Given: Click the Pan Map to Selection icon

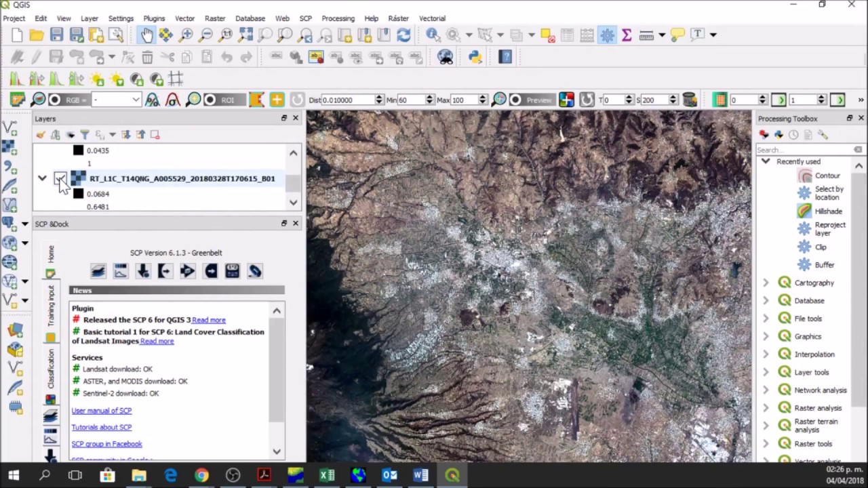Looking at the screenshot, I should 166,35.
